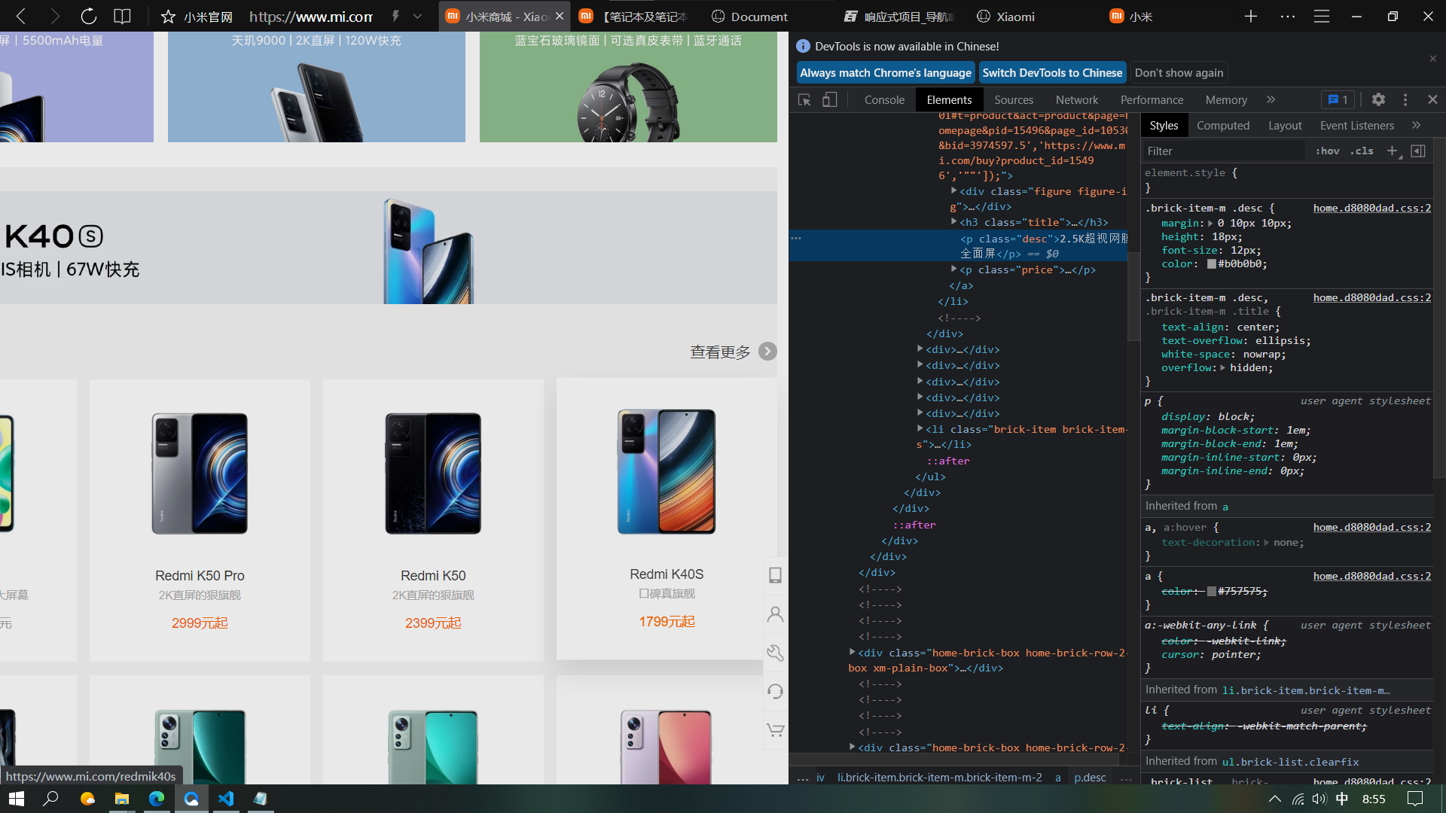Image resolution: width=1446 pixels, height=813 pixels.
Task: Click li.brick-item breadcrumb entry
Action: [x=939, y=777]
